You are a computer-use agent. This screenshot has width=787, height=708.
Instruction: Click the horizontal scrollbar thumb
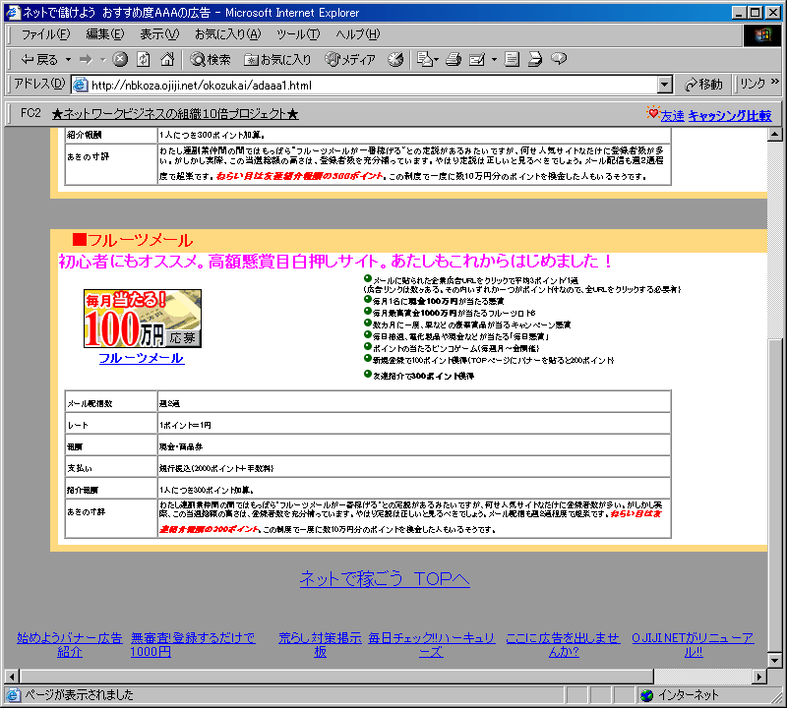336,677
